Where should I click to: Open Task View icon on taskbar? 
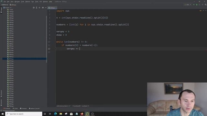[x=50, y=114]
